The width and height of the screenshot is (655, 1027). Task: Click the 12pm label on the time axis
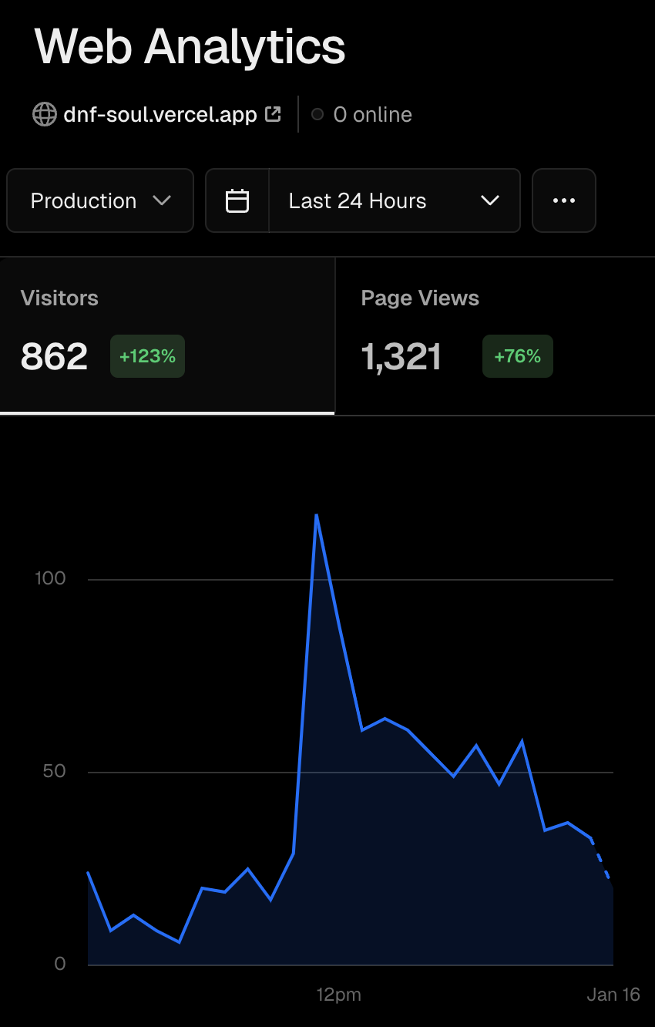click(338, 995)
